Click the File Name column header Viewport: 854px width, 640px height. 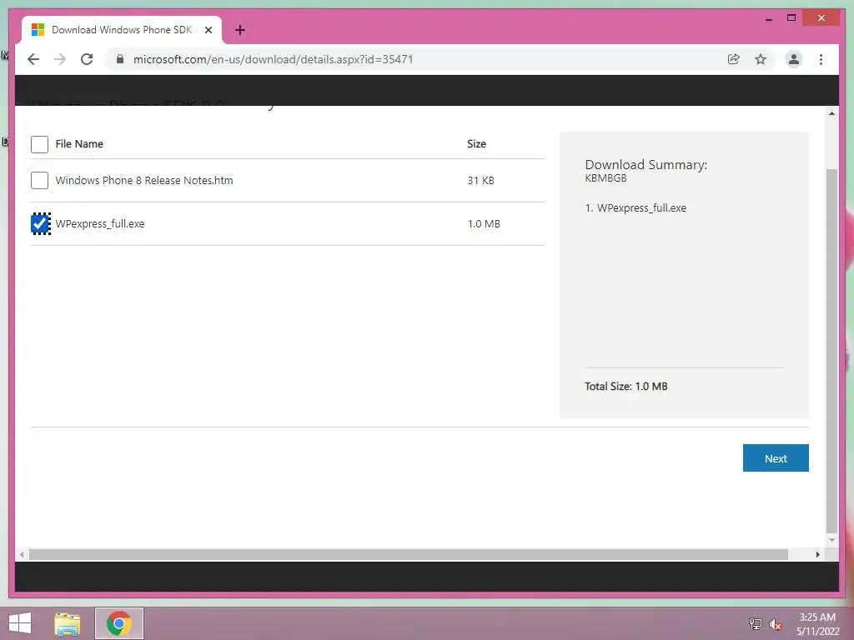pyautogui.click(x=79, y=143)
